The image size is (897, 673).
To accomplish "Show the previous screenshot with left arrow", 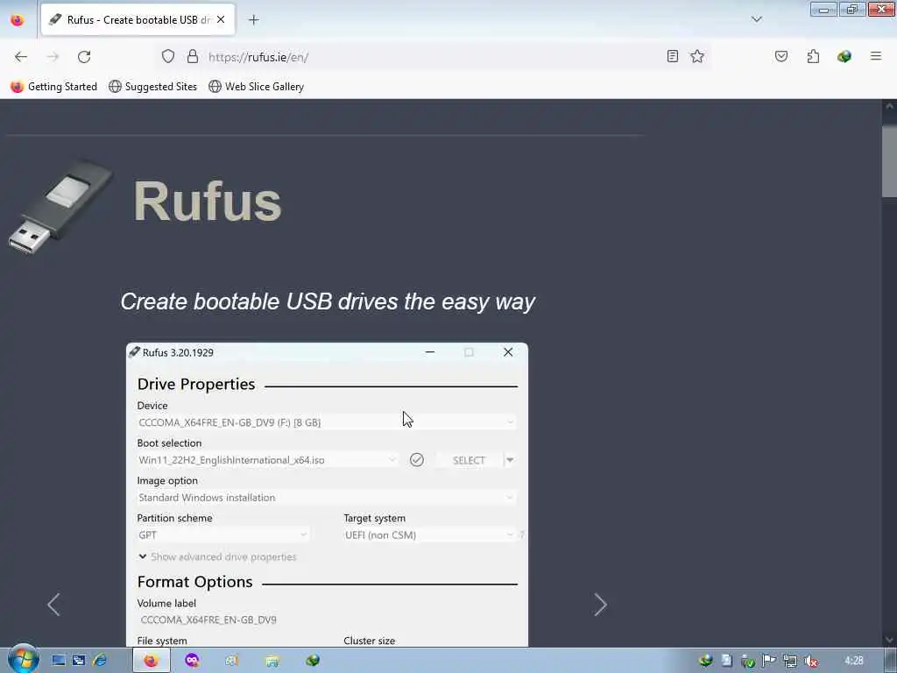I will (53, 605).
